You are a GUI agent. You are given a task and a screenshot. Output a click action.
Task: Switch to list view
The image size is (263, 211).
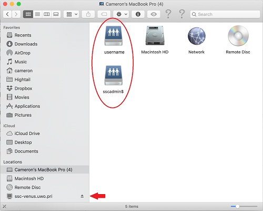click(37, 14)
